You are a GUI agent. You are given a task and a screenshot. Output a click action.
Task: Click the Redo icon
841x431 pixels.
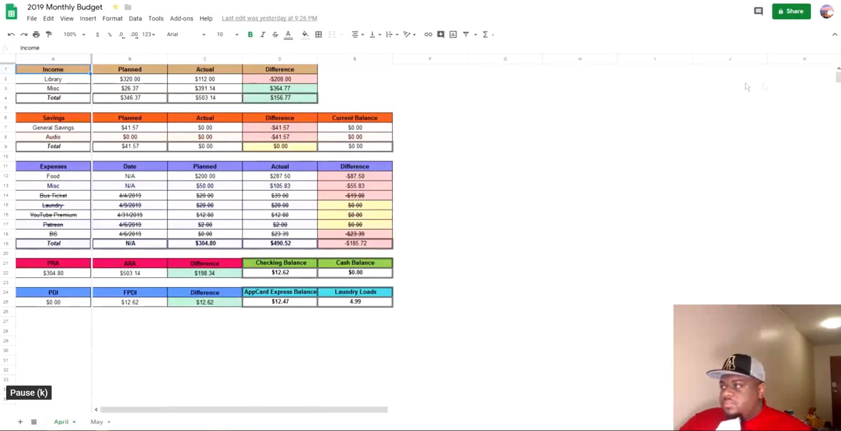click(x=24, y=34)
